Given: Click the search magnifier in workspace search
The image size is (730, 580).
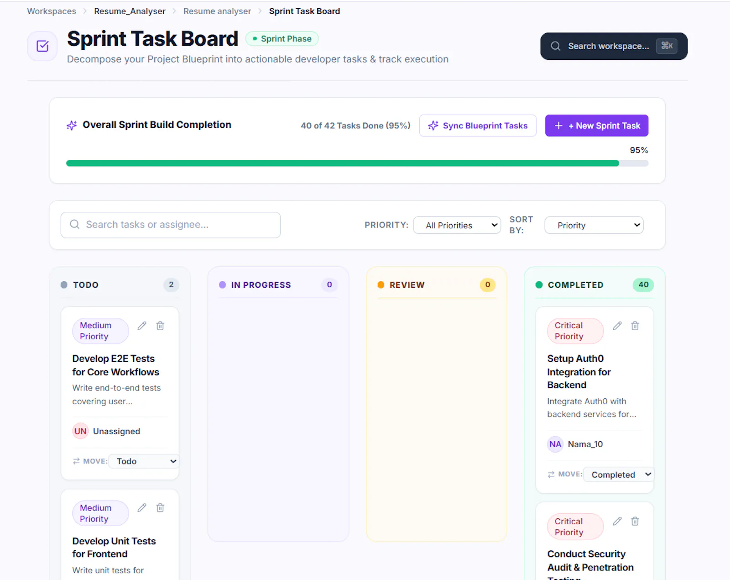Looking at the screenshot, I should tap(555, 46).
